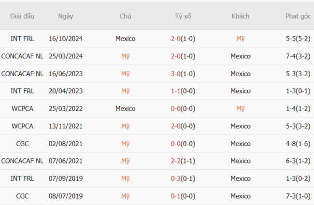The width and height of the screenshot is (314, 205).
Task: Select the away team Mỹ on 25/03/2022
Action: (x=241, y=109)
